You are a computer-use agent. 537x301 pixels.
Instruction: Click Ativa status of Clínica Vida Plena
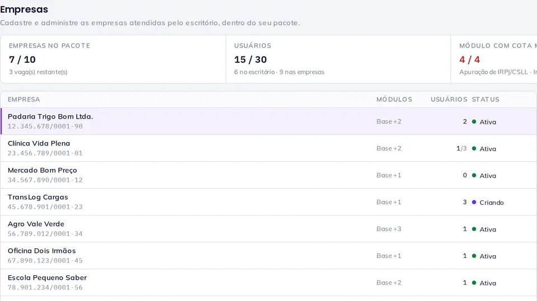coord(484,149)
